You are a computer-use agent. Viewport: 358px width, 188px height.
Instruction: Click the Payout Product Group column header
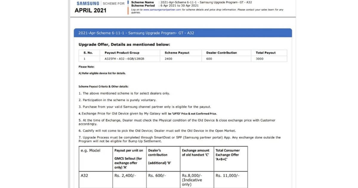point(122,53)
